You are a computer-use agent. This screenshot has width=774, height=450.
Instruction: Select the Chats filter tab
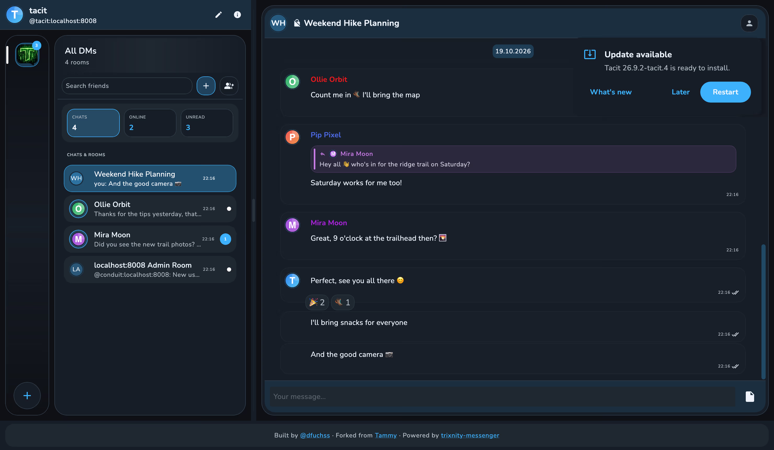click(x=93, y=123)
